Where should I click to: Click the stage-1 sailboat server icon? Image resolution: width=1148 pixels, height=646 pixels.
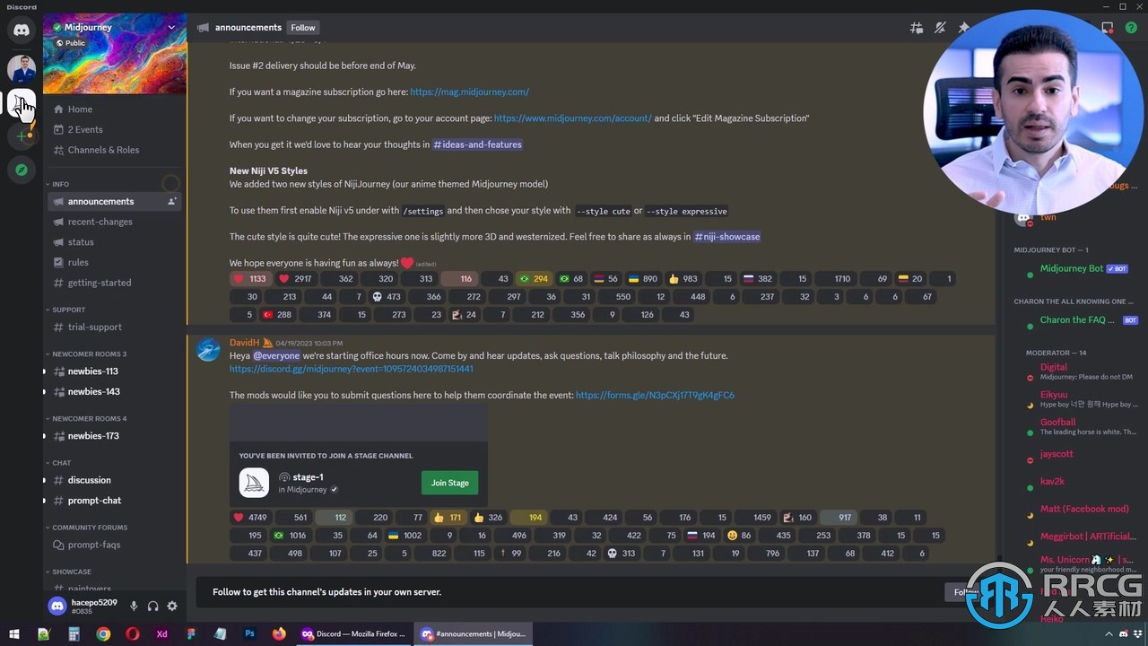coord(254,483)
